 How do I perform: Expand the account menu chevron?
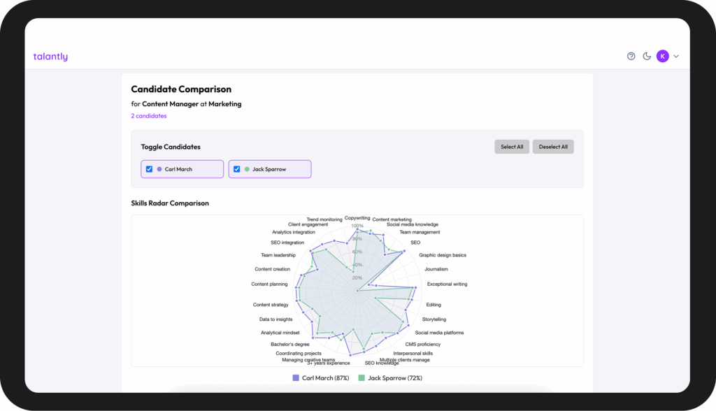676,57
